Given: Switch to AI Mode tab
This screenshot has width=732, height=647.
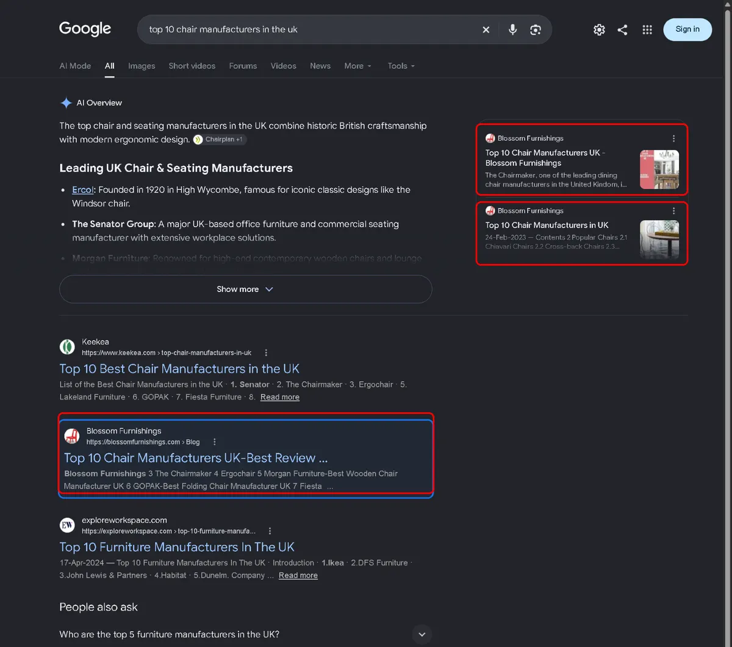Looking at the screenshot, I should pos(75,66).
